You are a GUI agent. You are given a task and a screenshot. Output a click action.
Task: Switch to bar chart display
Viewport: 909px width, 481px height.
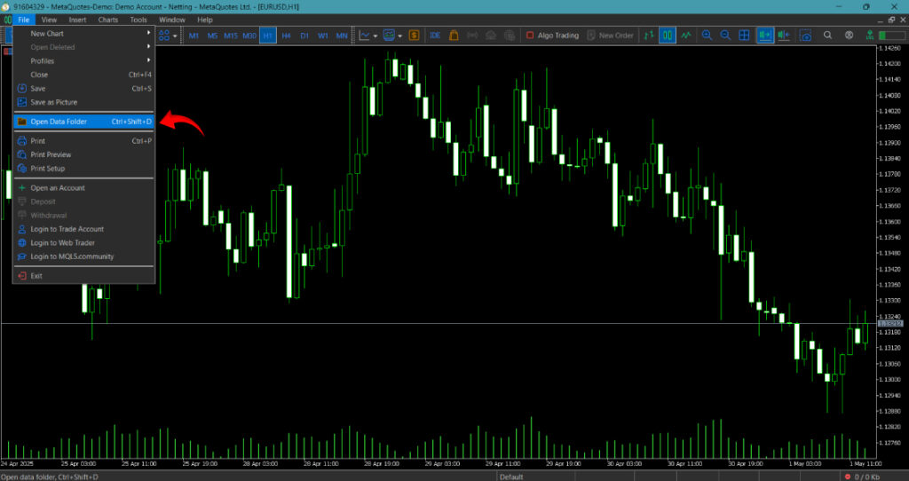[x=649, y=35]
